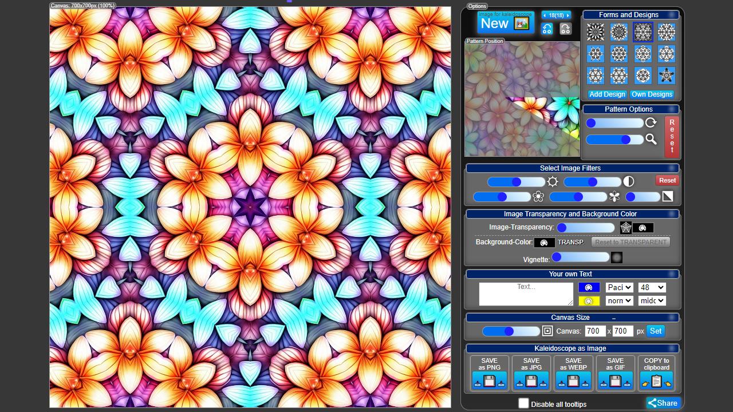Viewport: 733px width, 412px height.
Task: Click the sun brightness icon
Action: pyautogui.click(x=553, y=182)
